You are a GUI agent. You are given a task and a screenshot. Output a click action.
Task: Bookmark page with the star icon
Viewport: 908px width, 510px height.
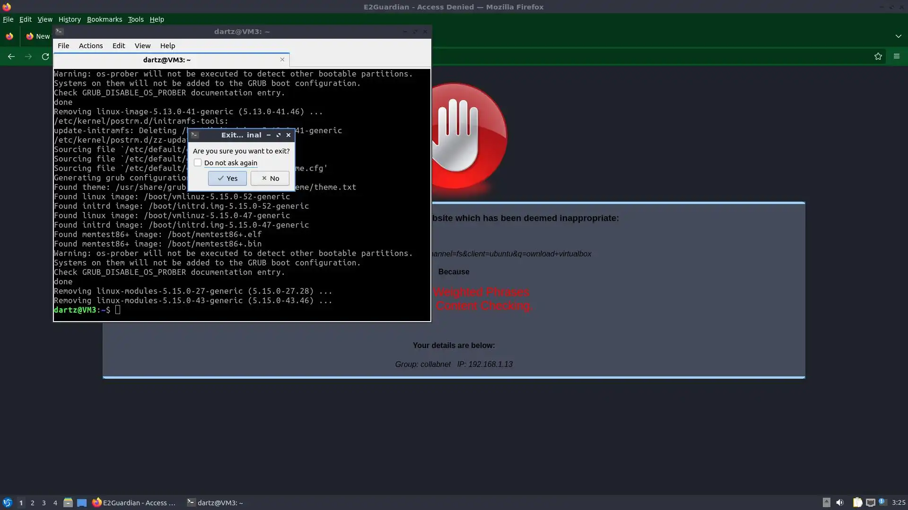point(878,57)
